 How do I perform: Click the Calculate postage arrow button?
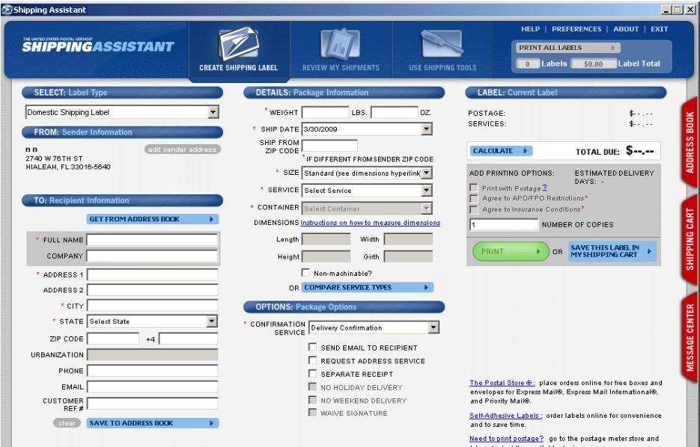pos(526,150)
